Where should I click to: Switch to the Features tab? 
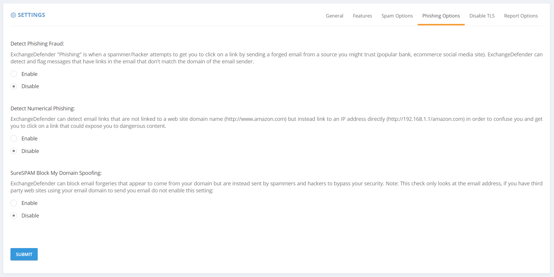coord(362,16)
